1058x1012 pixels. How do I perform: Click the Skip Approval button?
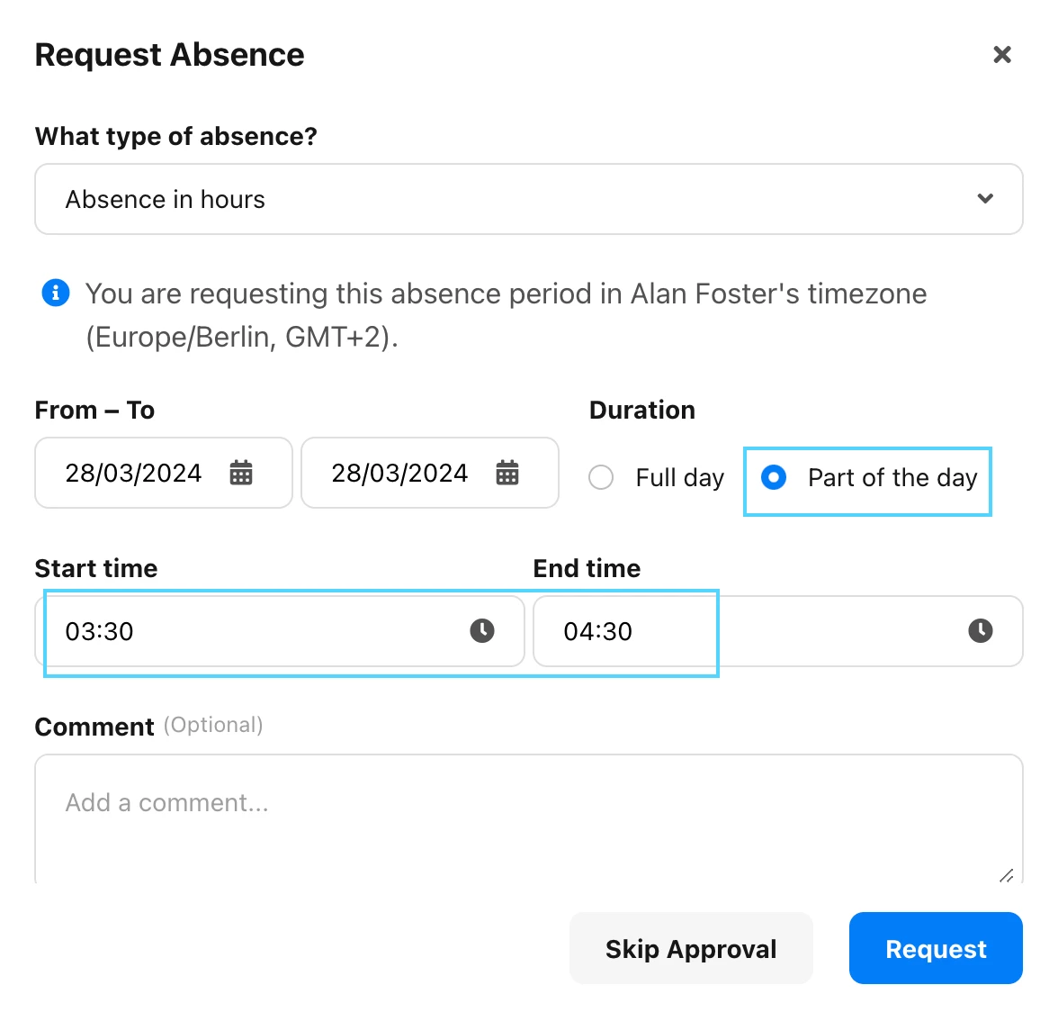pyautogui.click(x=691, y=949)
